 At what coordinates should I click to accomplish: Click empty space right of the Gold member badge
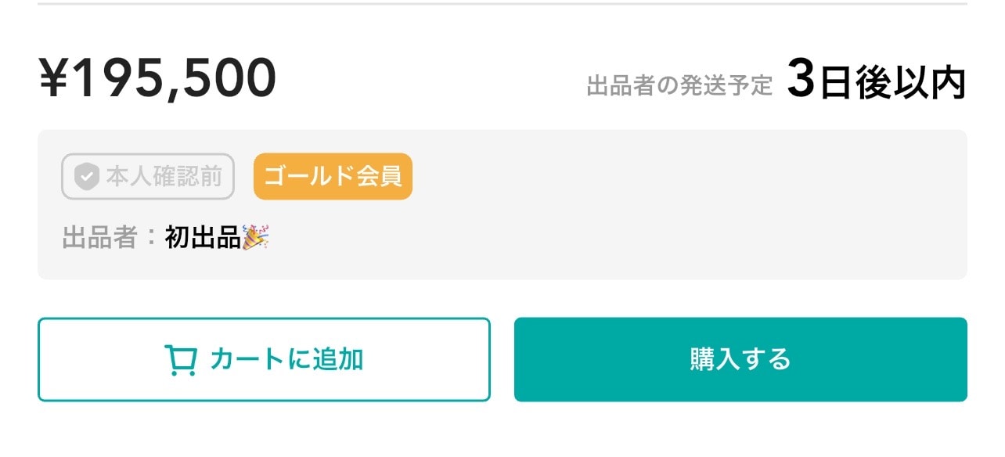point(665,177)
